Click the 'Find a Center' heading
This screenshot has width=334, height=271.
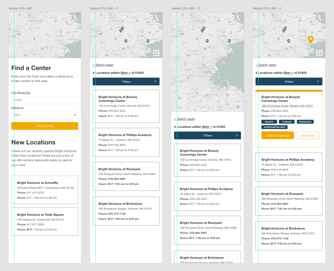(31, 68)
